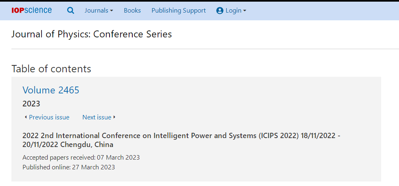The height and width of the screenshot is (186, 399).
Task: Click the left arrow before Previous issue
Action: coord(25,117)
